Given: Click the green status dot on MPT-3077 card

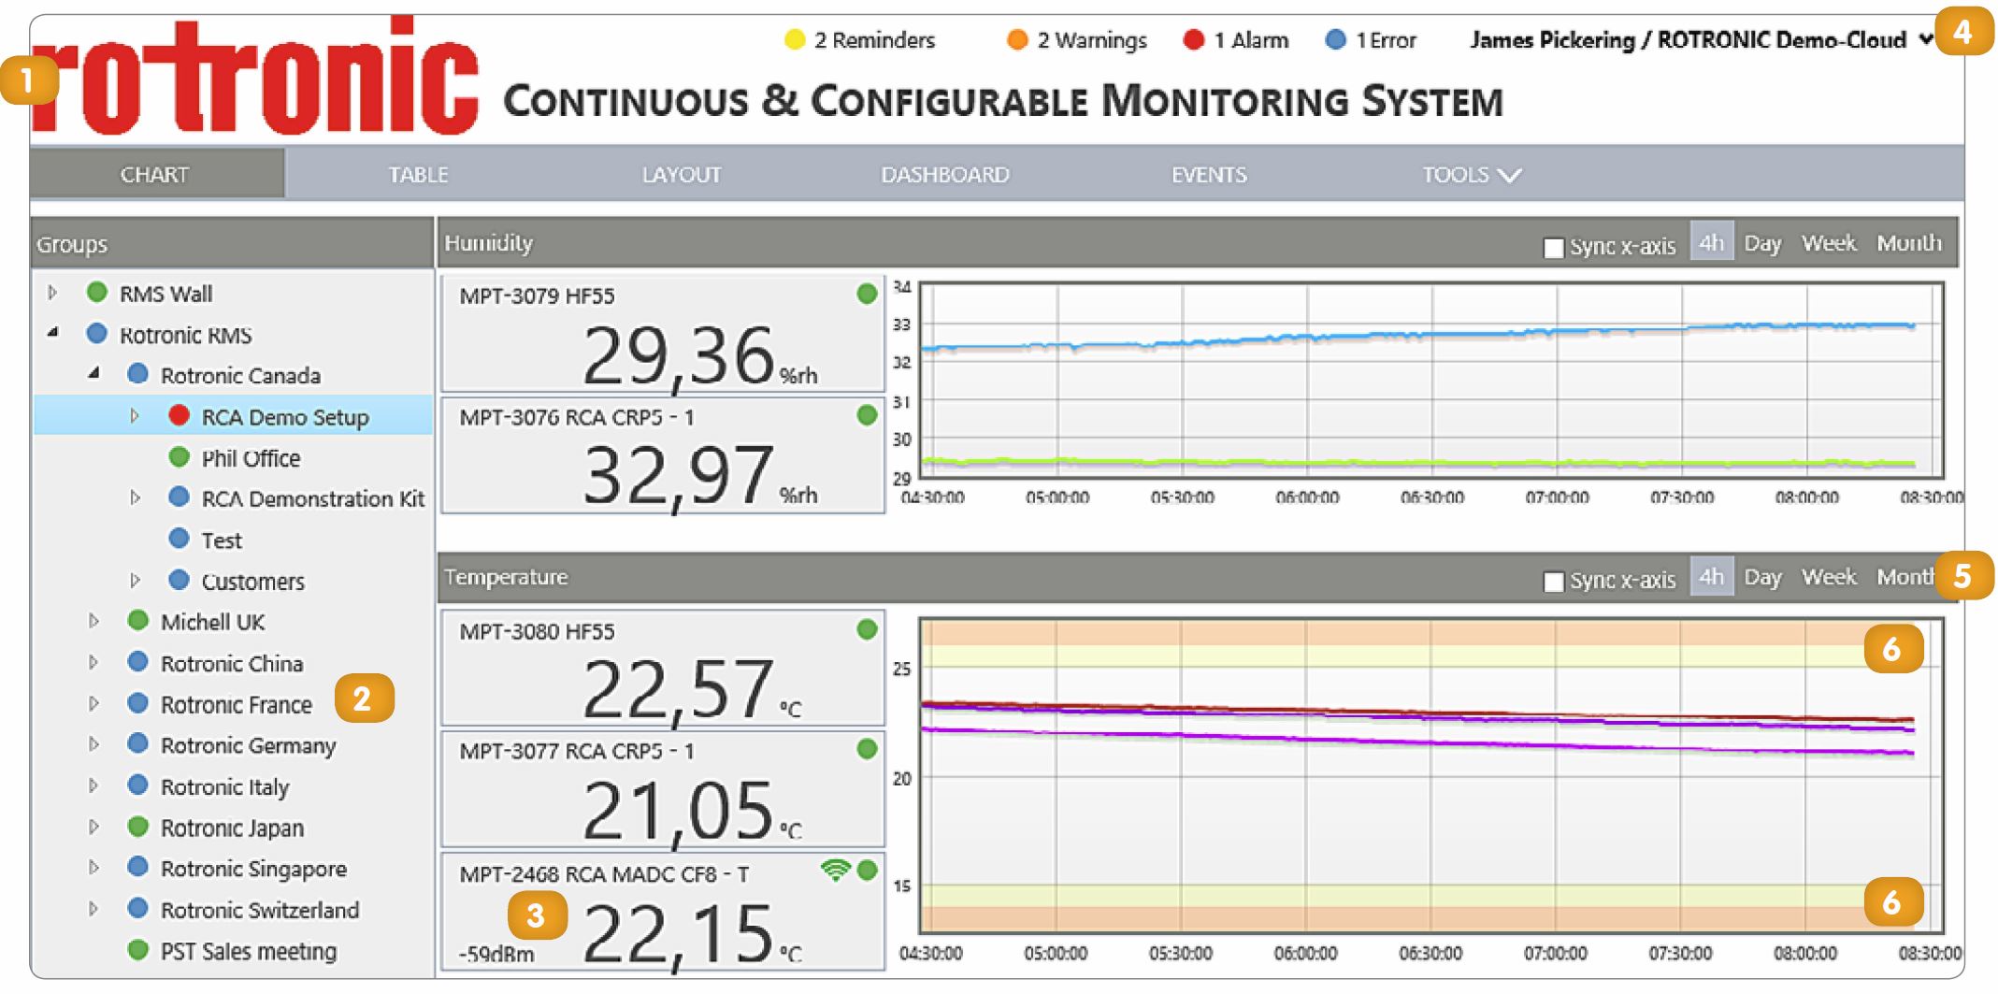Looking at the screenshot, I should [x=867, y=749].
